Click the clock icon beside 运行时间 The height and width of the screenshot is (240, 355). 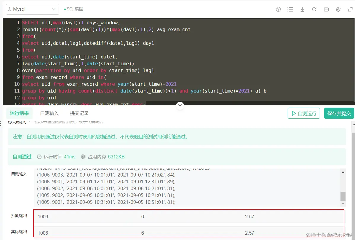pyautogui.click(x=39, y=157)
